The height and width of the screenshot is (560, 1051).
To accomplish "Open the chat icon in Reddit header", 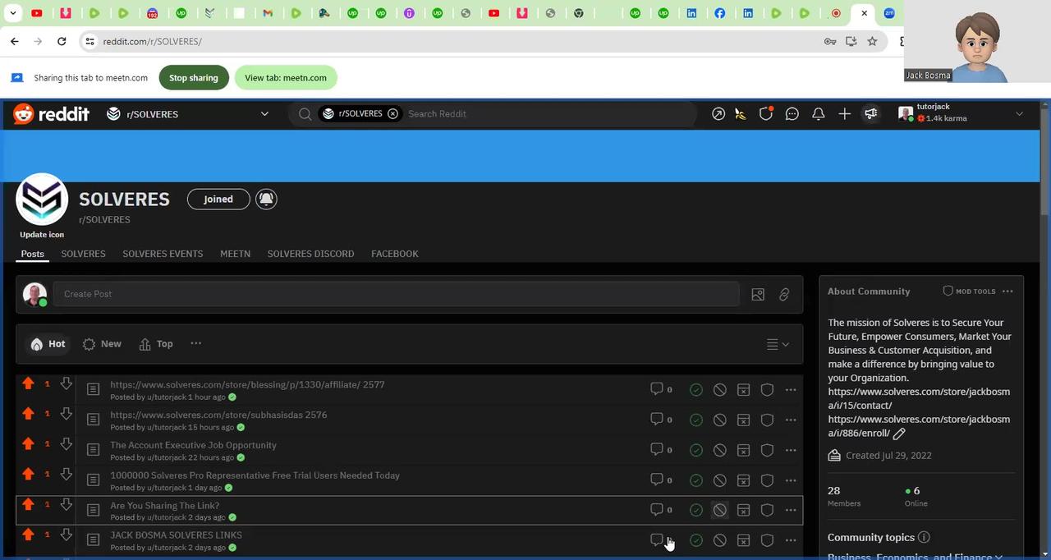I will tap(792, 114).
